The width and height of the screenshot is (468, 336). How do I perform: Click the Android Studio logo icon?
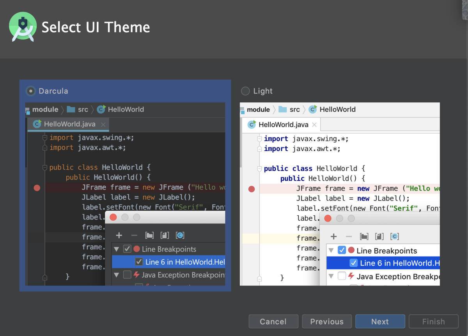click(x=23, y=27)
